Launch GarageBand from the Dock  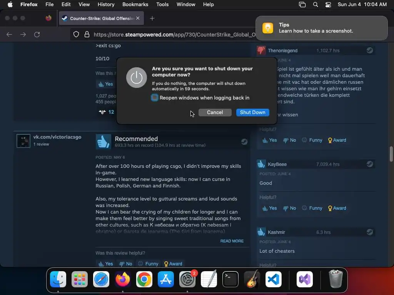pos(252,279)
